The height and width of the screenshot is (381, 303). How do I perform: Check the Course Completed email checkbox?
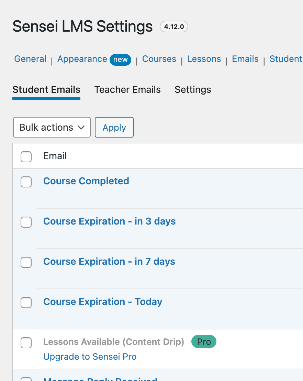pos(26,182)
